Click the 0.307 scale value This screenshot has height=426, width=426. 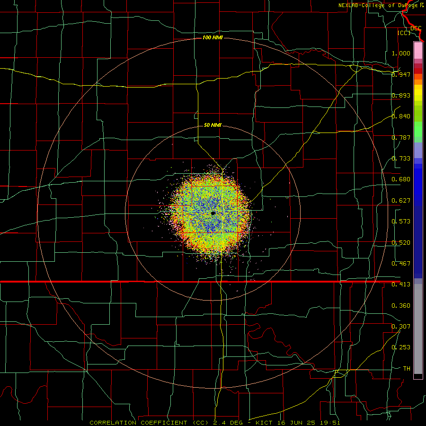coord(401,326)
